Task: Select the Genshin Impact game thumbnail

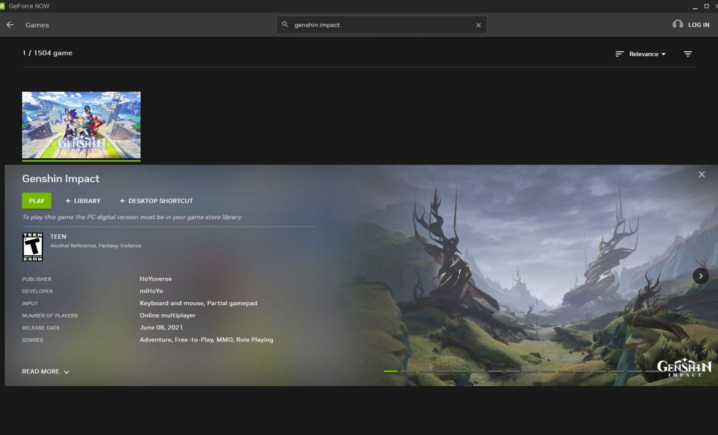Action: tap(81, 126)
